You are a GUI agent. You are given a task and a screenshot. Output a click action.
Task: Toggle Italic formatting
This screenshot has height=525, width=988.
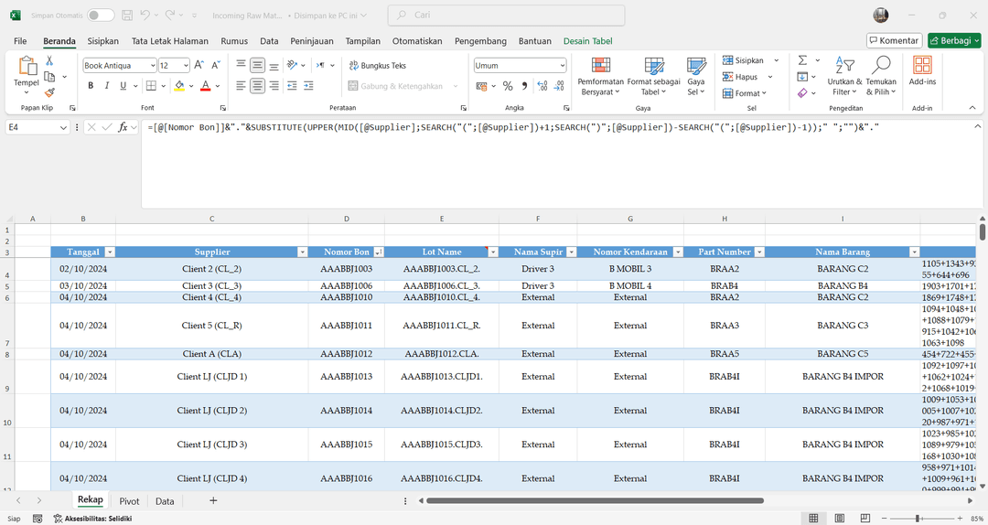[x=106, y=86]
